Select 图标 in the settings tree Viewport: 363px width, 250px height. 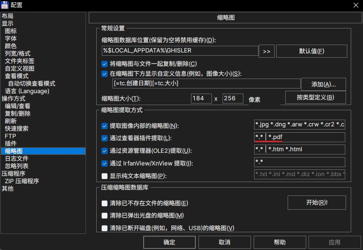click(x=11, y=31)
